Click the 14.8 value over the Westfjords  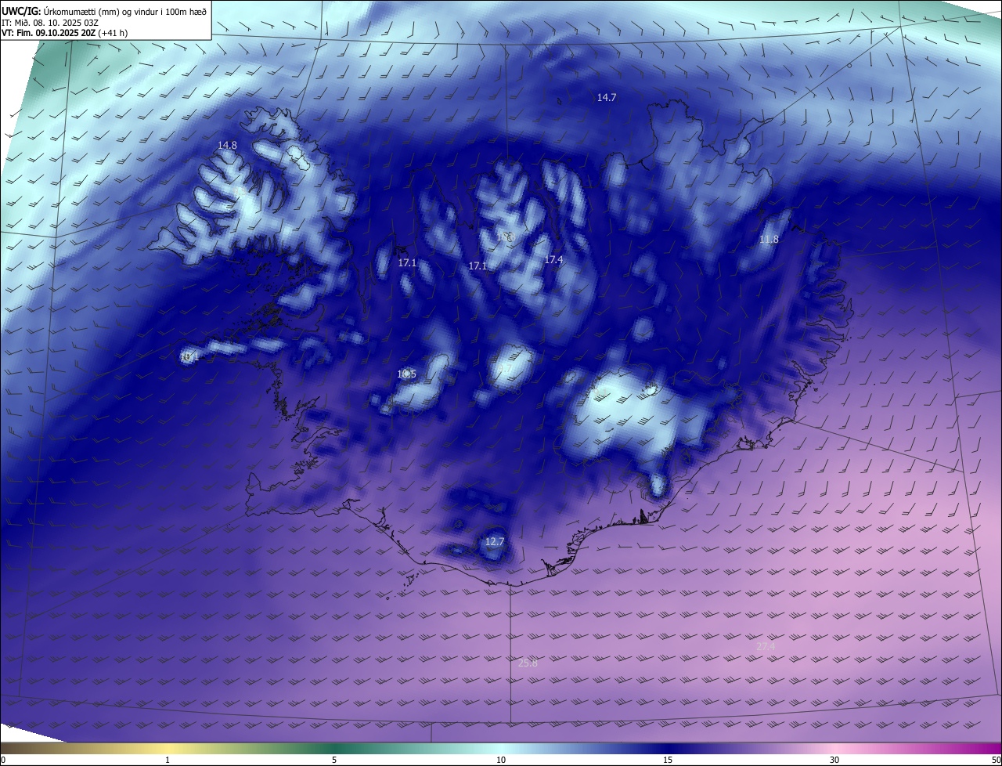tap(227, 146)
